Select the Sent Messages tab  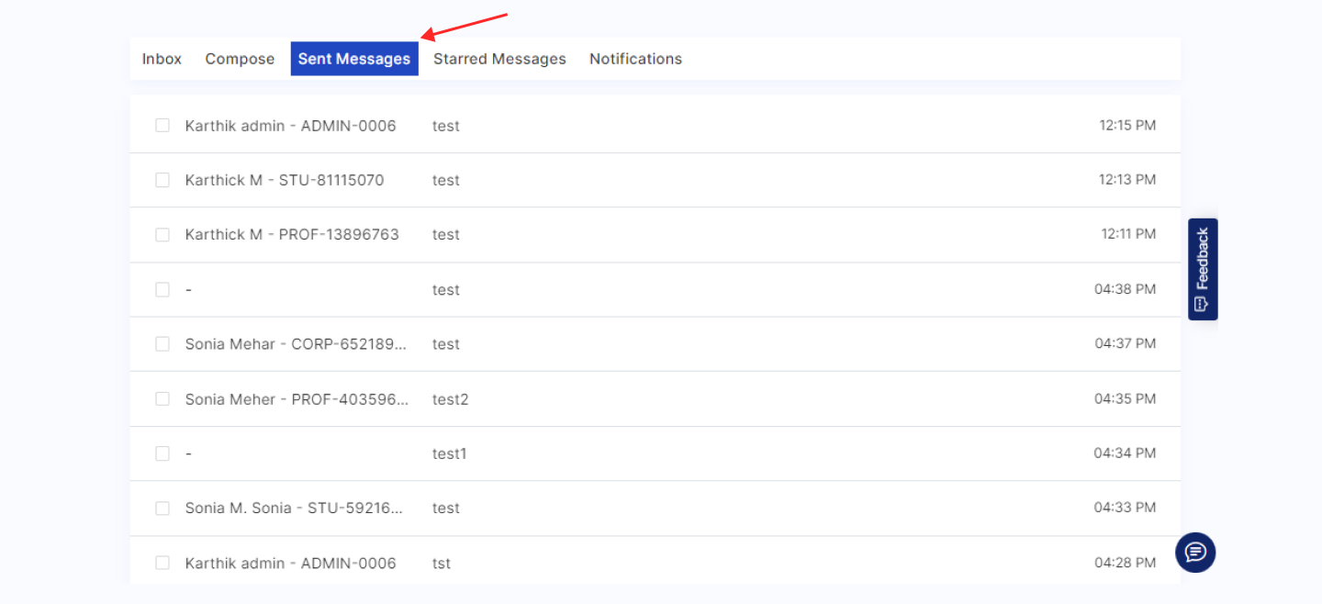tap(354, 59)
